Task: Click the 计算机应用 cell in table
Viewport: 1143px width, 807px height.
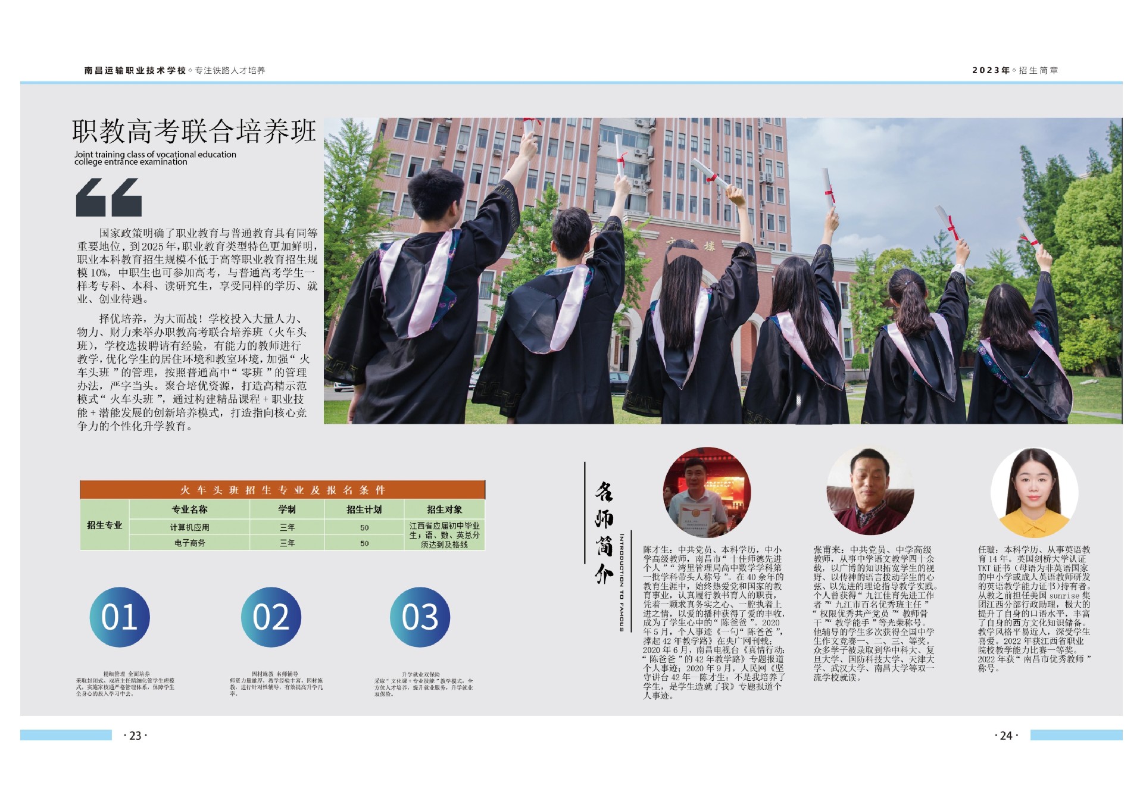Action: [189, 527]
